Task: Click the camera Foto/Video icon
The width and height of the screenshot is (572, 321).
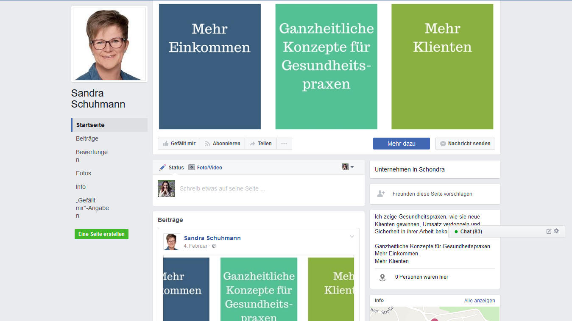Action: pyautogui.click(x=192, y=167)
